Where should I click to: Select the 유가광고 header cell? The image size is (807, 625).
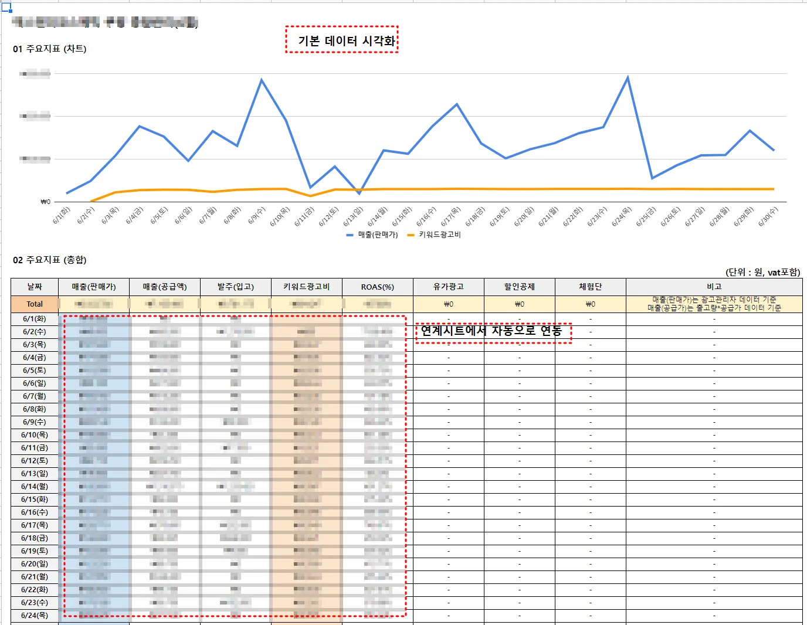coord(449,287)
